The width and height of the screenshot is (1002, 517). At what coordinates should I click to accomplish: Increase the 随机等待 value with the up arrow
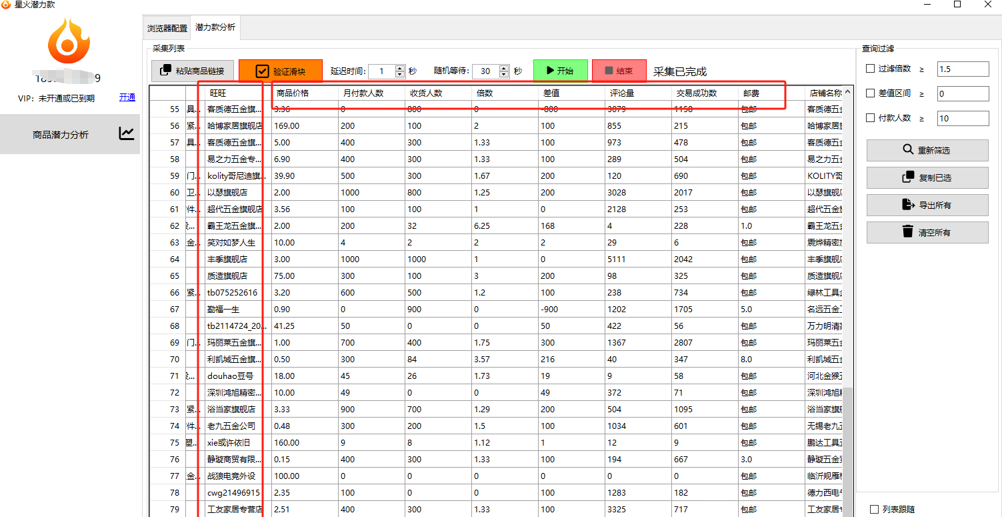click(504, 67)
